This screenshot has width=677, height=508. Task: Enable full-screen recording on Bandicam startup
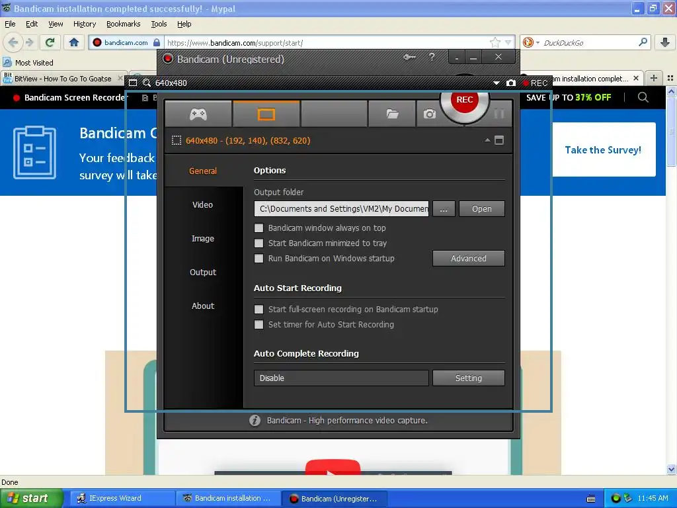pos(259,310)
